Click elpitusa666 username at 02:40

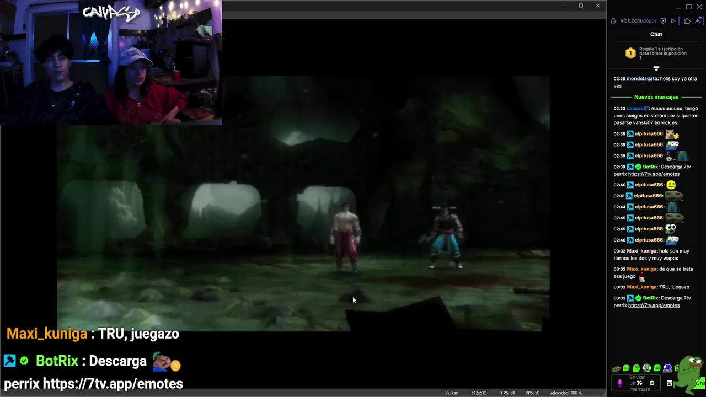(x=649, y=185)
